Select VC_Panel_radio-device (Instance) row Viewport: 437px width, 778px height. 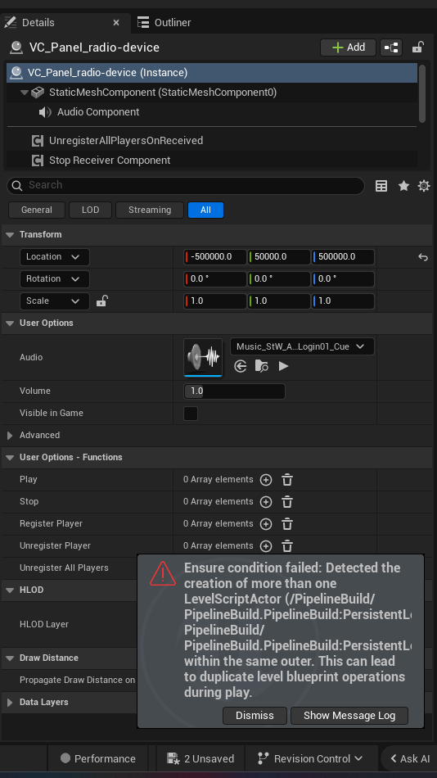tap(212, 72)
